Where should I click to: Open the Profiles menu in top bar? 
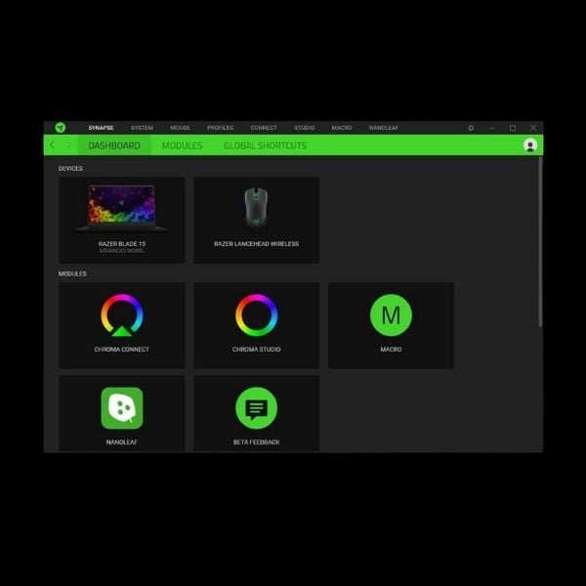[220, 128]
